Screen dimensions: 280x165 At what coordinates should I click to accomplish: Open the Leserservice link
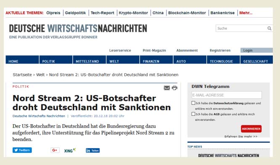coord(120,51)
